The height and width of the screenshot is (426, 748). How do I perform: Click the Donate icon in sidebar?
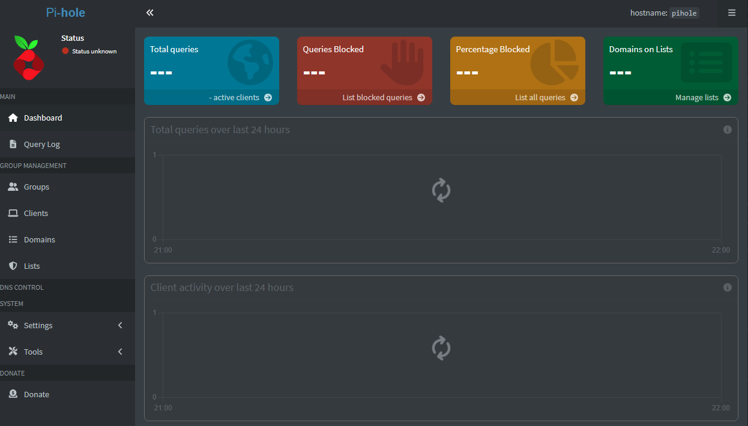(13, 394)
